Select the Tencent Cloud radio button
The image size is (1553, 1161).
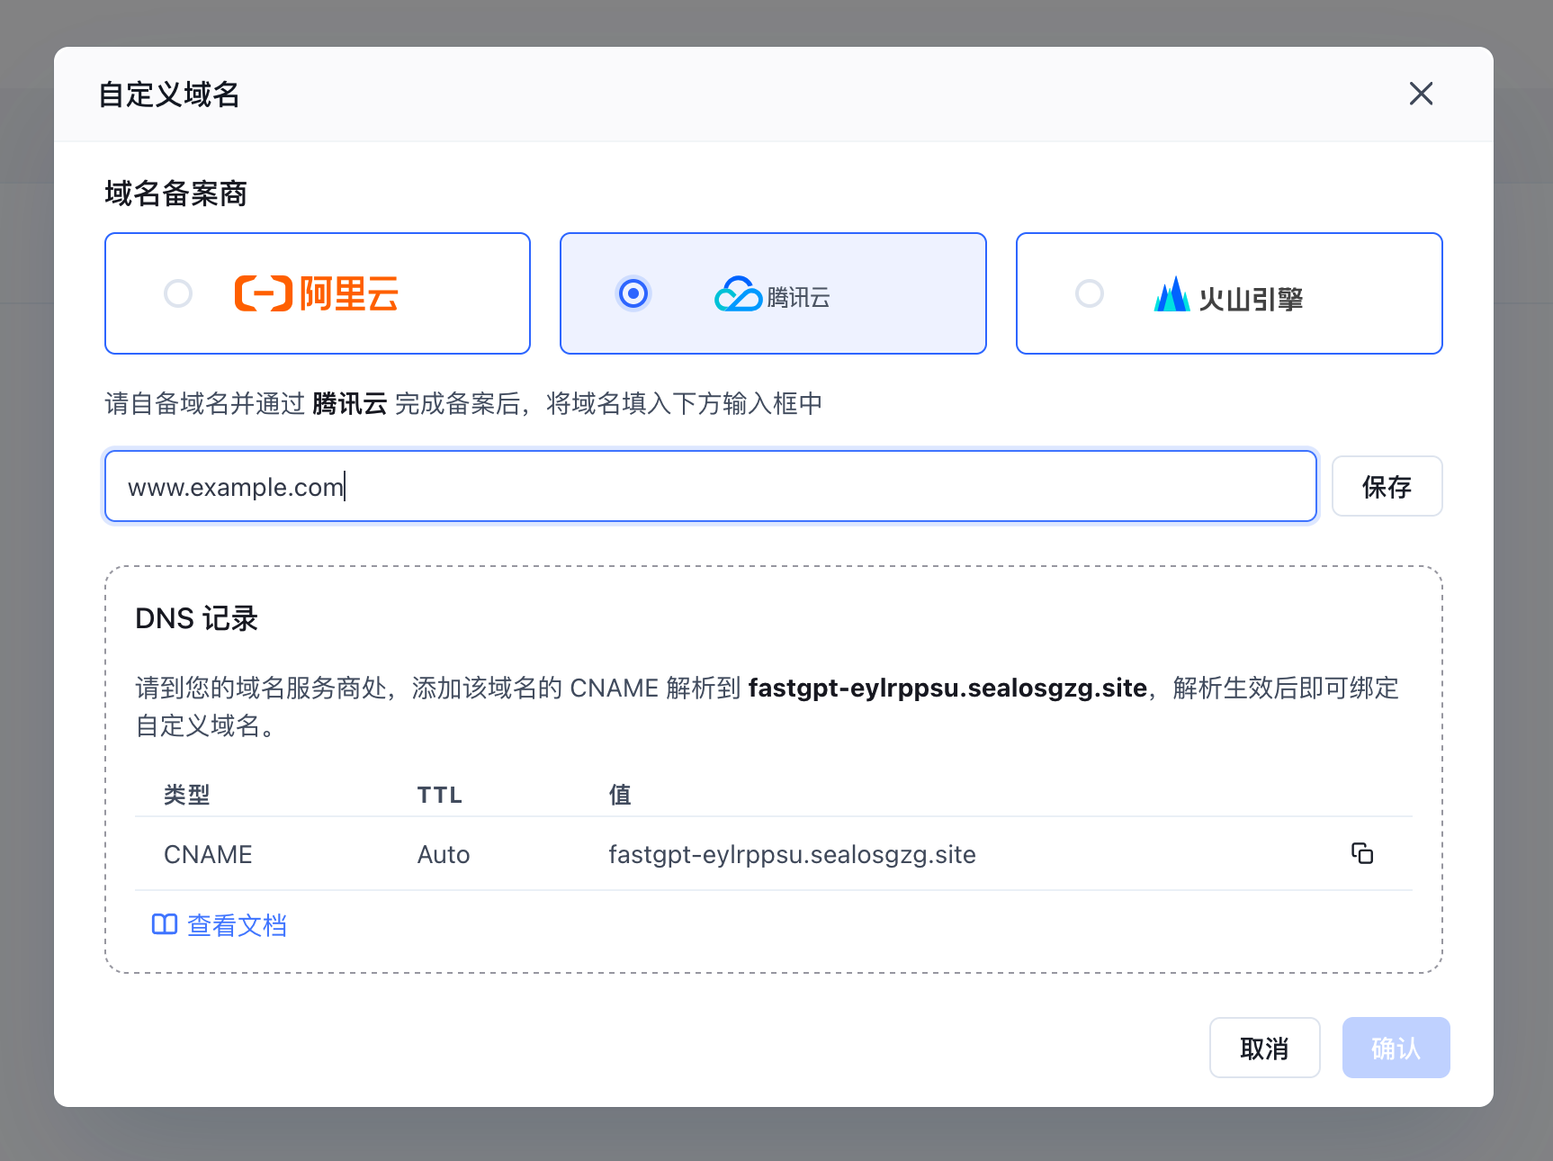pos(633,293)
